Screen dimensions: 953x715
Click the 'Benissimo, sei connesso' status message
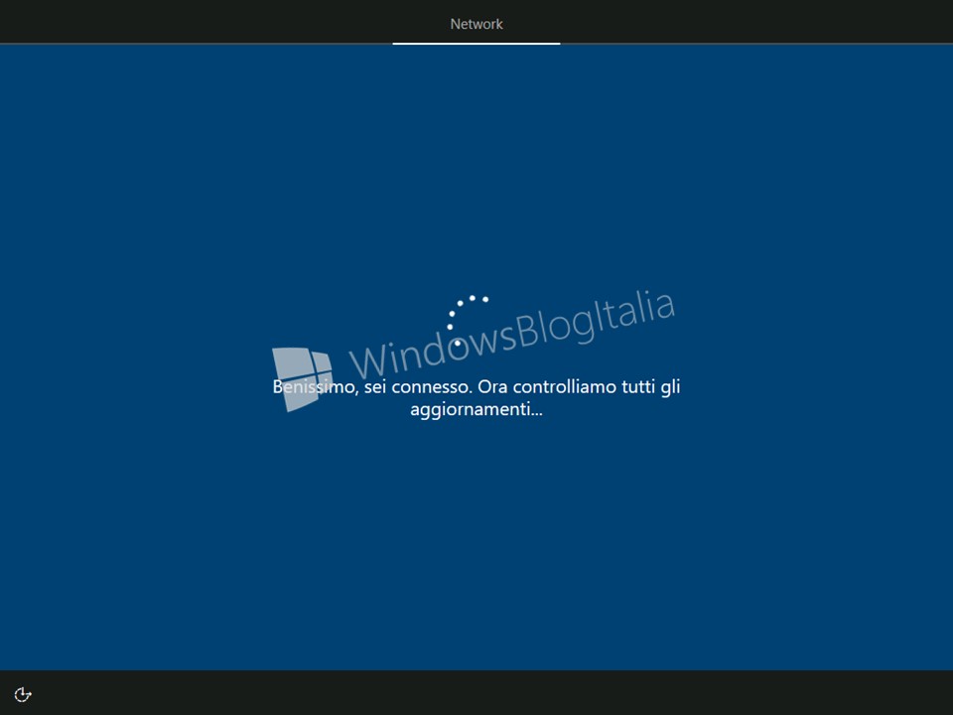pyautogui.click(x=476, y=397)
